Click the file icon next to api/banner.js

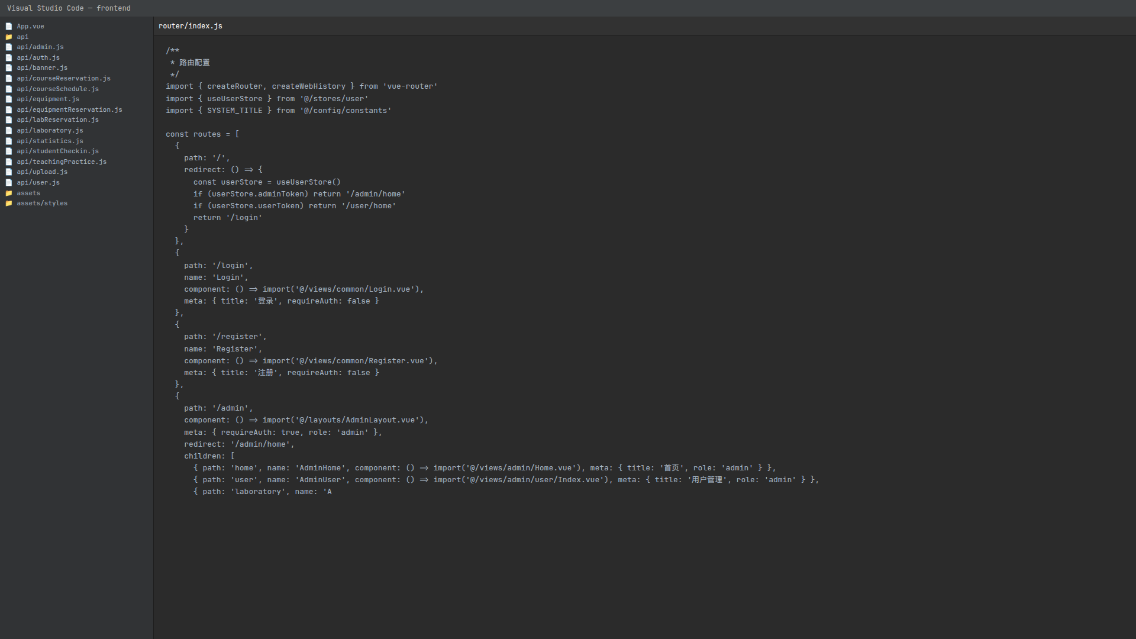click(9, 68)
